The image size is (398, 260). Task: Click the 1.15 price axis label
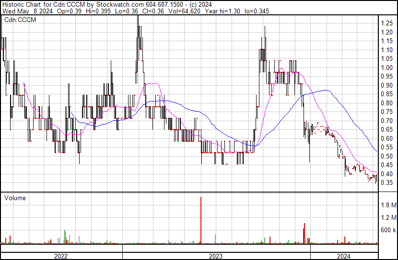point(387,41)
